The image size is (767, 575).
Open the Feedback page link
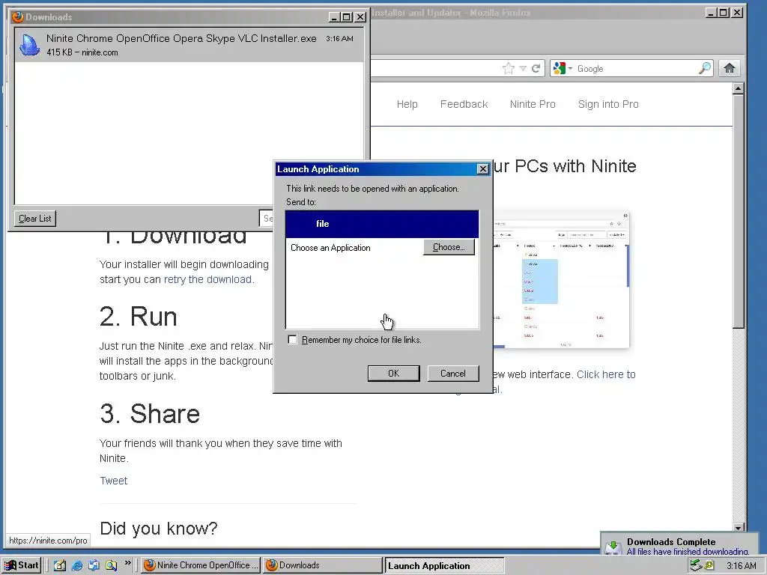click(464, 104)
